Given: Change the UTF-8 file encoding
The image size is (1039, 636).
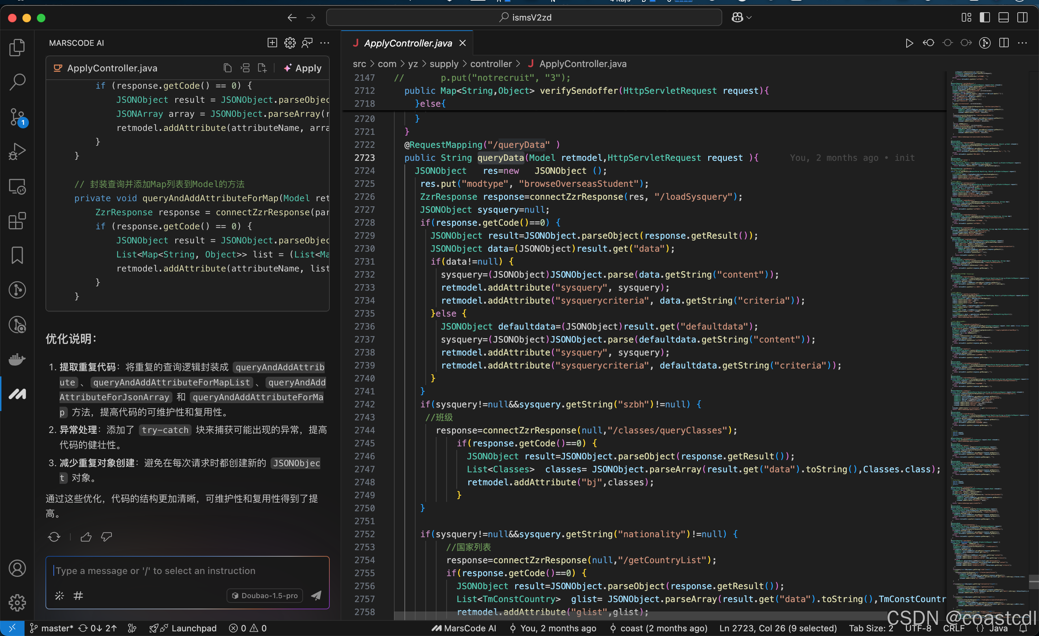Looking at the screenshot, I should point(919,628).
